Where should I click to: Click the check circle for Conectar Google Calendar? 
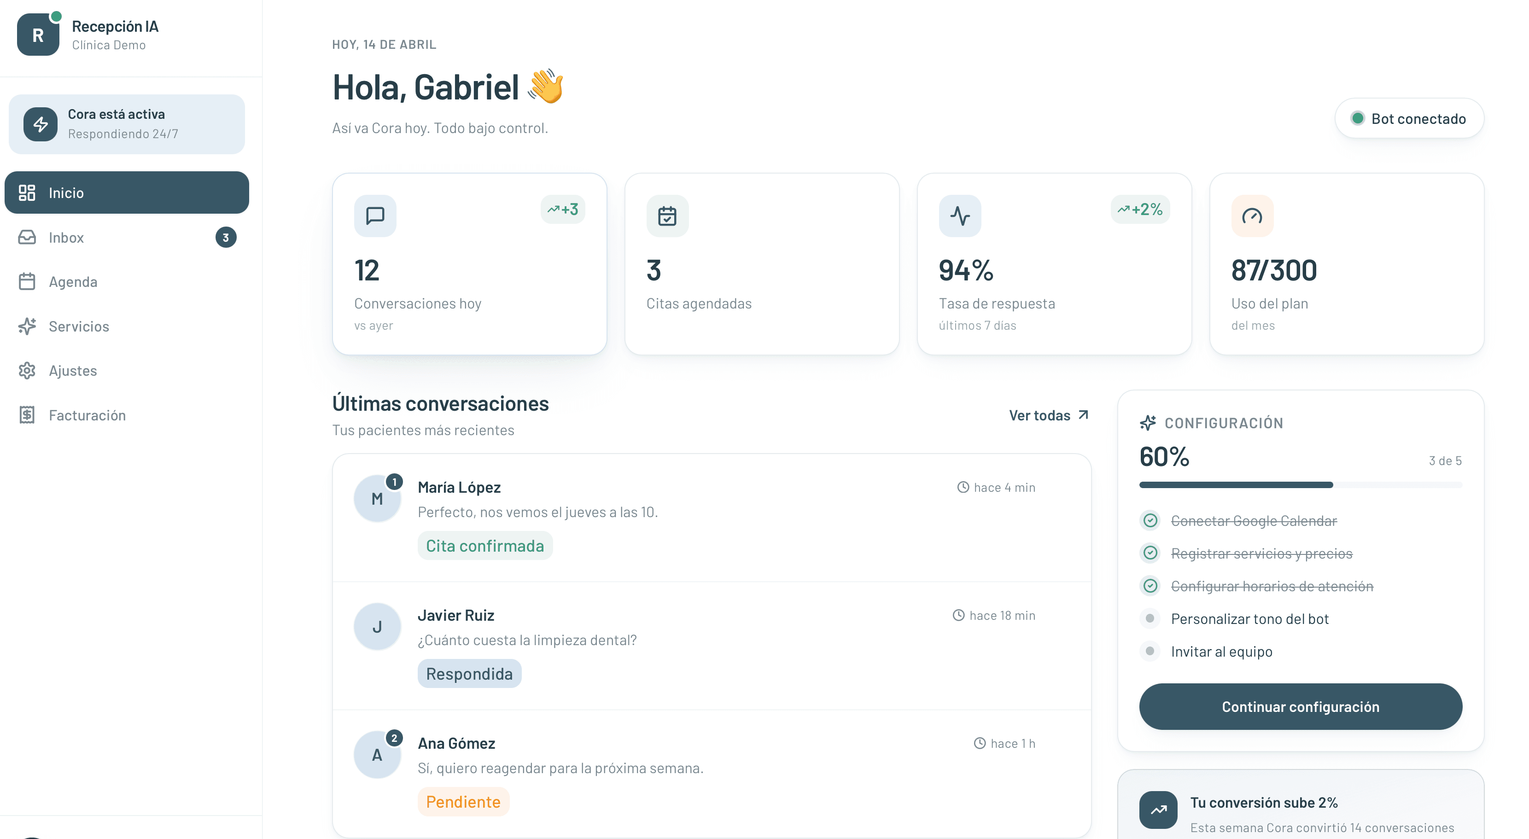coord(1150,521)
